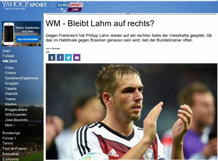This screenshot has width=218, height=161.
Task: Open the Eurosport.com logo
Action: coord(70,7)
